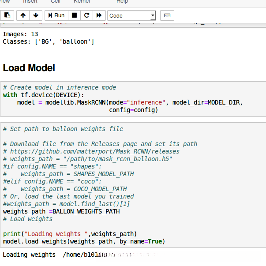Open the command palette keyboard icon

pos(167,15)
